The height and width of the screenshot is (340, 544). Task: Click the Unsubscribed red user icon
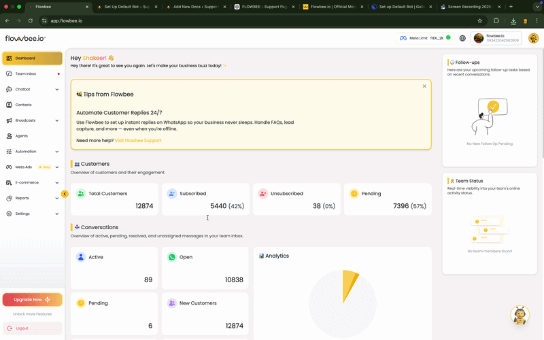[x=263, y=194]
